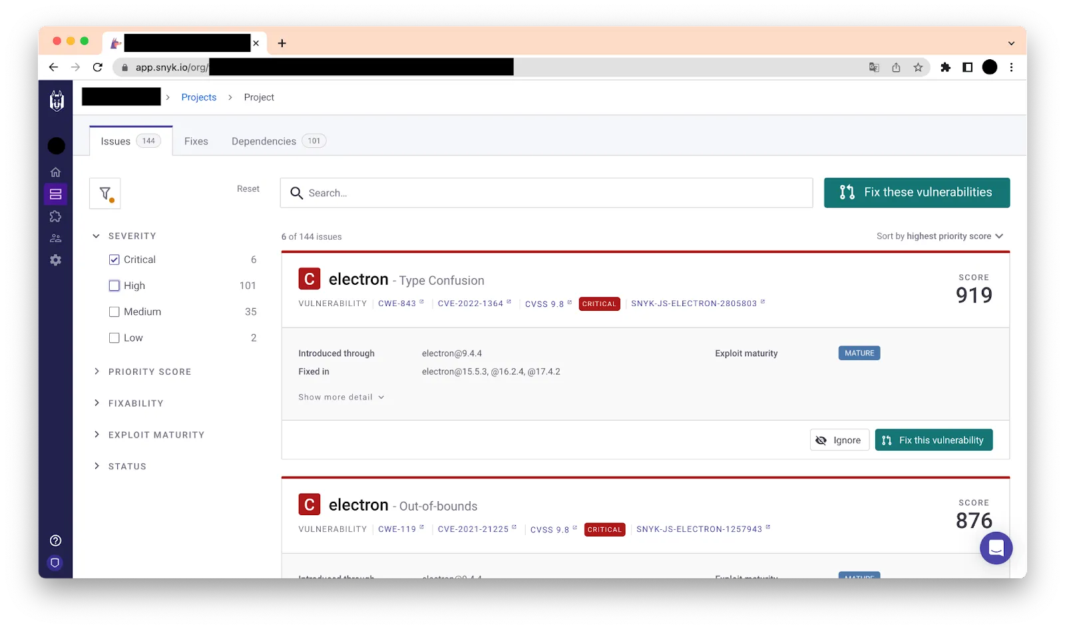1065x629 pixels.
Task: Expand the EXPLOIT MATURITY filter section
Action: click(x=148, y=435)
